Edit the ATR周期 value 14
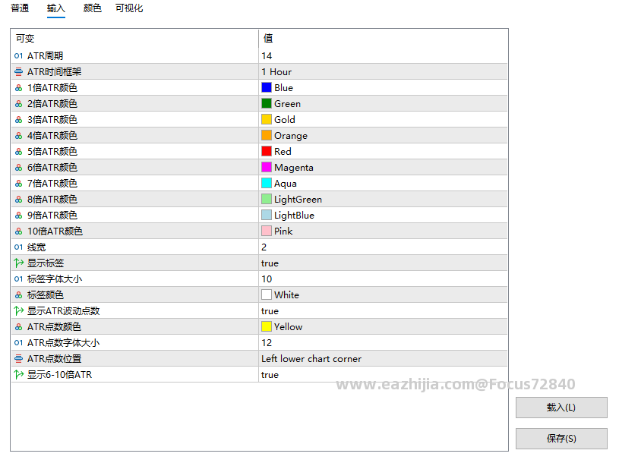Viewport: 619px width, 466px height. point(383,56)
